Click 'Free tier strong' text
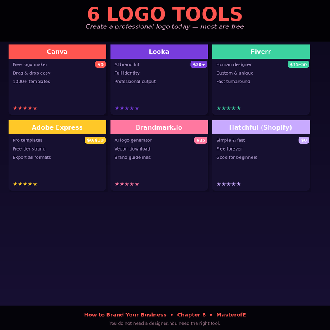This screenshot has height=330, width=330. click(x=29, y=149)
